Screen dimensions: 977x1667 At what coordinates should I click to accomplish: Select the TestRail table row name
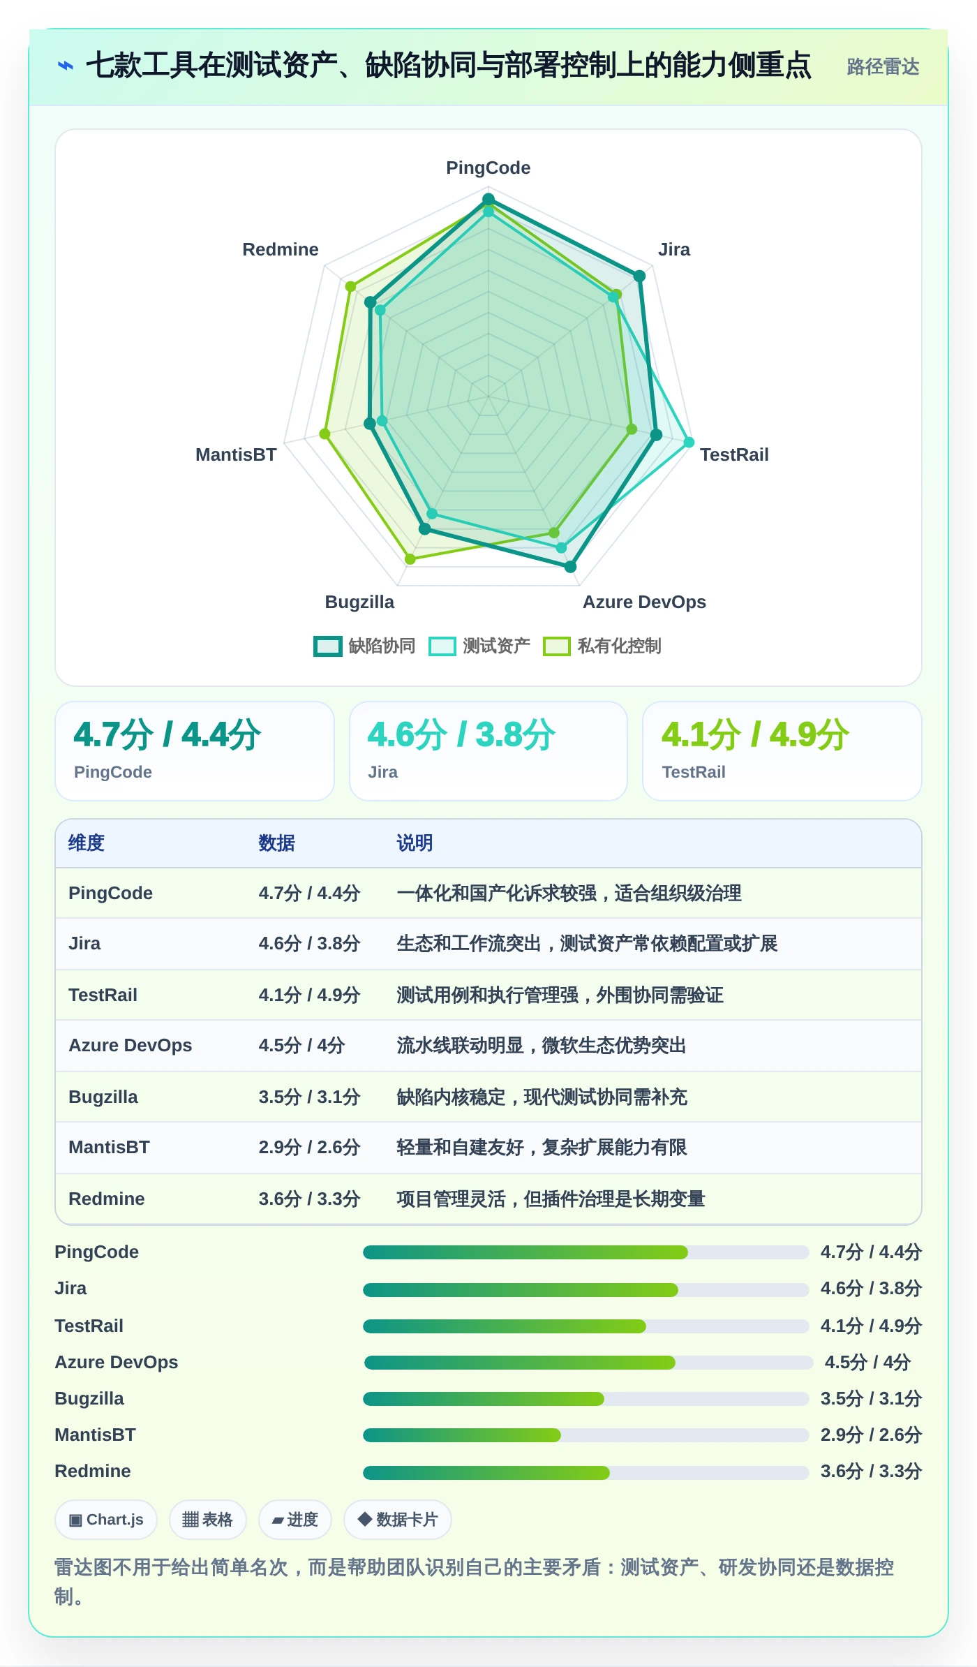(103, 995)
